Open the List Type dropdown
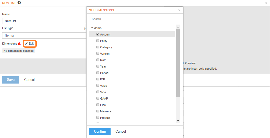270x138 pixels. 45,36
